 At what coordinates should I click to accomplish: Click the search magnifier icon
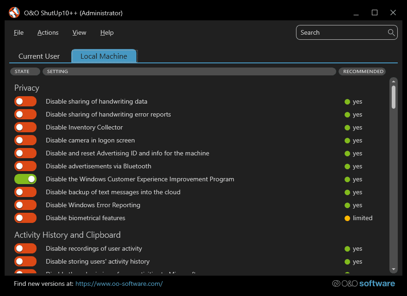[391, 32]
